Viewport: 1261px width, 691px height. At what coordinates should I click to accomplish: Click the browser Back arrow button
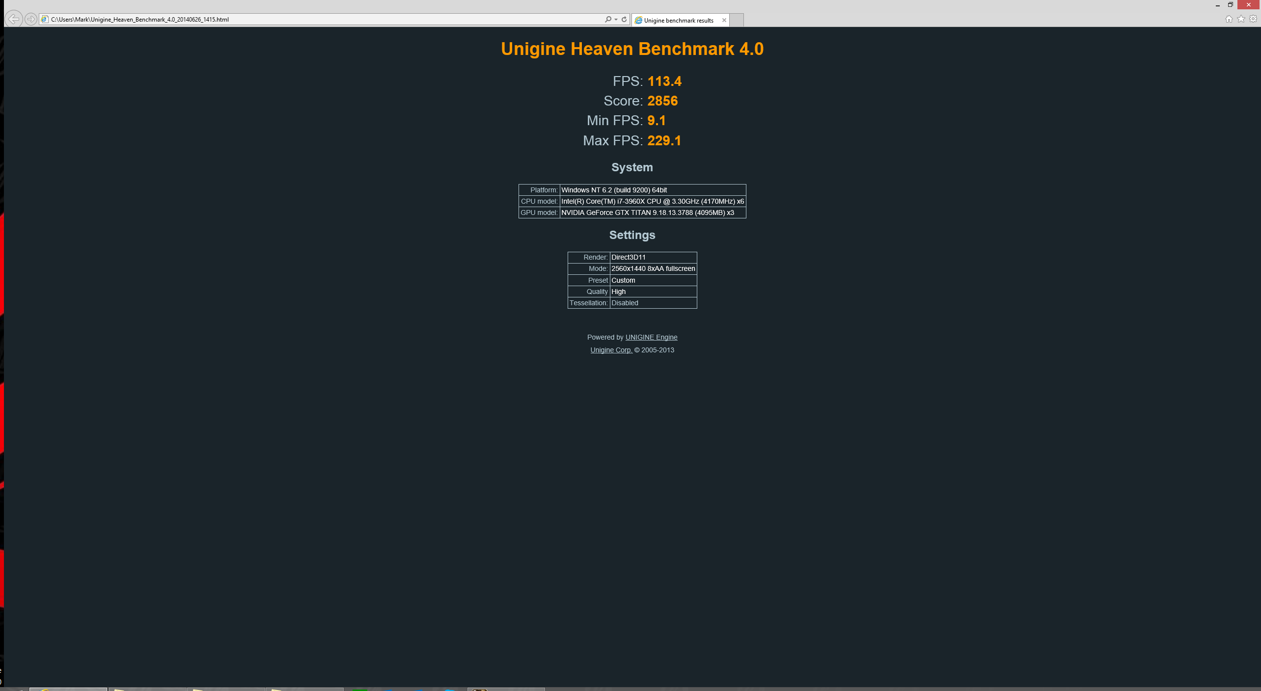[x=14, y=19]
